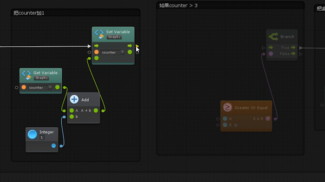This screenshot has width=325, height=182.
Task: Click Branch False flow output arrow
Action: pyautogui.click(x=293, y=54)
